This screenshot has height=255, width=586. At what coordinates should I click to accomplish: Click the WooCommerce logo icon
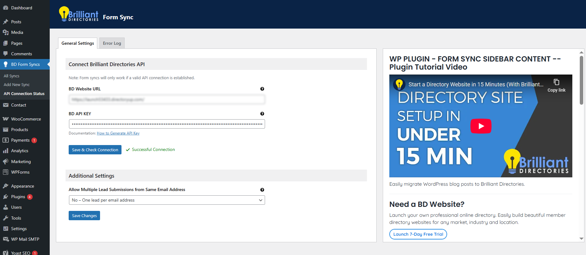click(6, 119)
